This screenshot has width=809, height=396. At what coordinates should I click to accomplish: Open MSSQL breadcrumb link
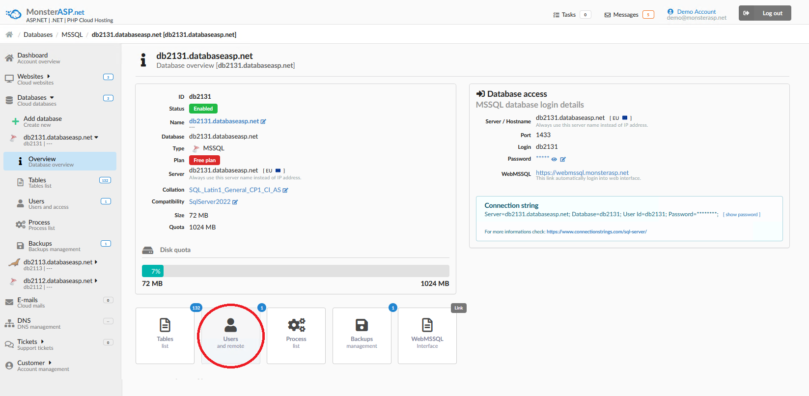pos(72,34)
